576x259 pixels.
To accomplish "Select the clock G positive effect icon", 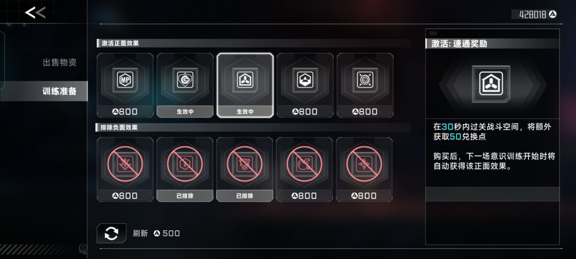I will pos(185,79).
